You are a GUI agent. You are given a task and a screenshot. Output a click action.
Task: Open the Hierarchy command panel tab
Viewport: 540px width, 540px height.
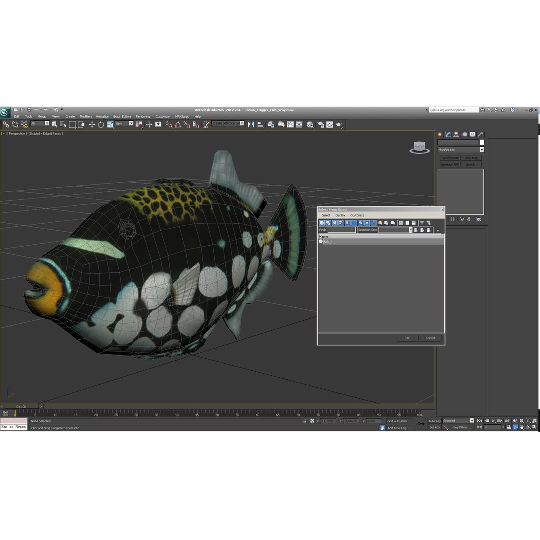[456, 134]
